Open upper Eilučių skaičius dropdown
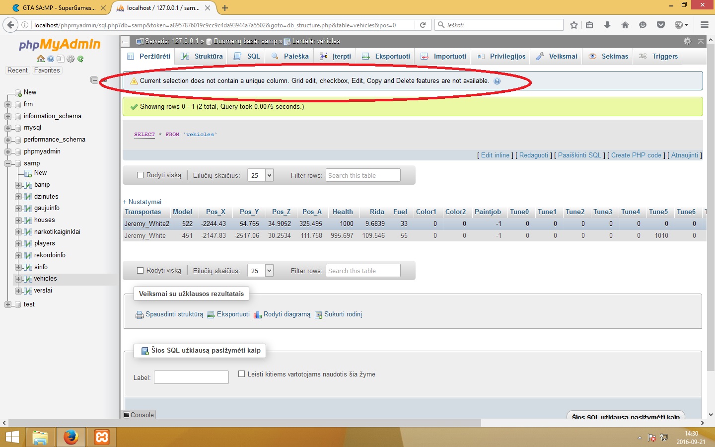The width and height of the screenshot is (715, 447). pyautogui.click(x=261, y=175)
